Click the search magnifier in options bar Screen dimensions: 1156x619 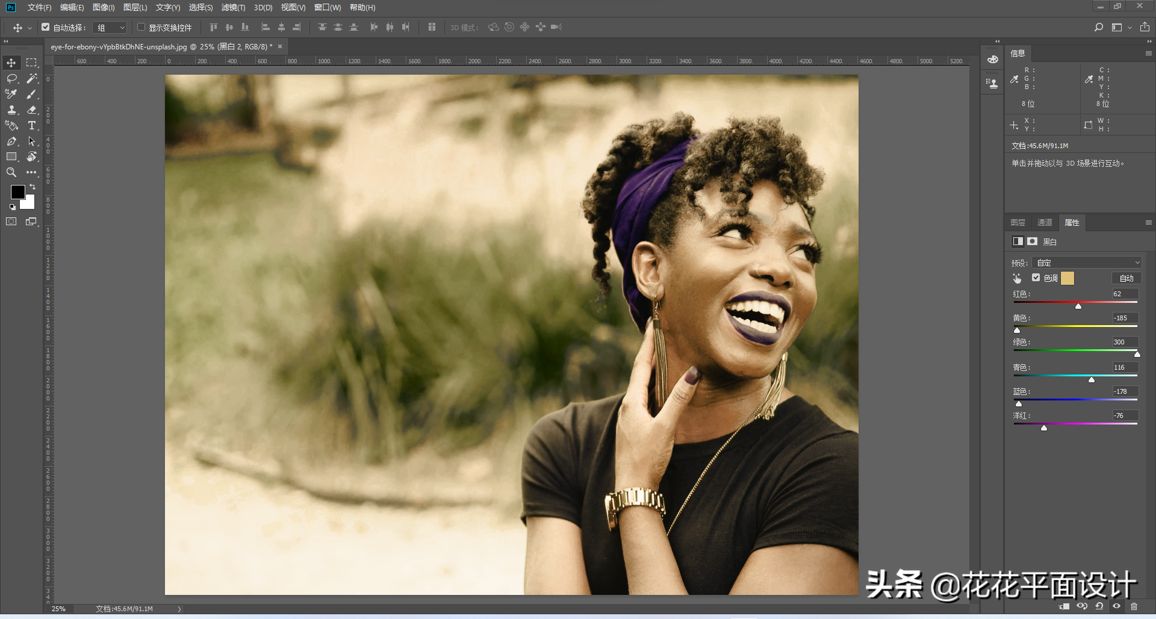coord(1099,27)
